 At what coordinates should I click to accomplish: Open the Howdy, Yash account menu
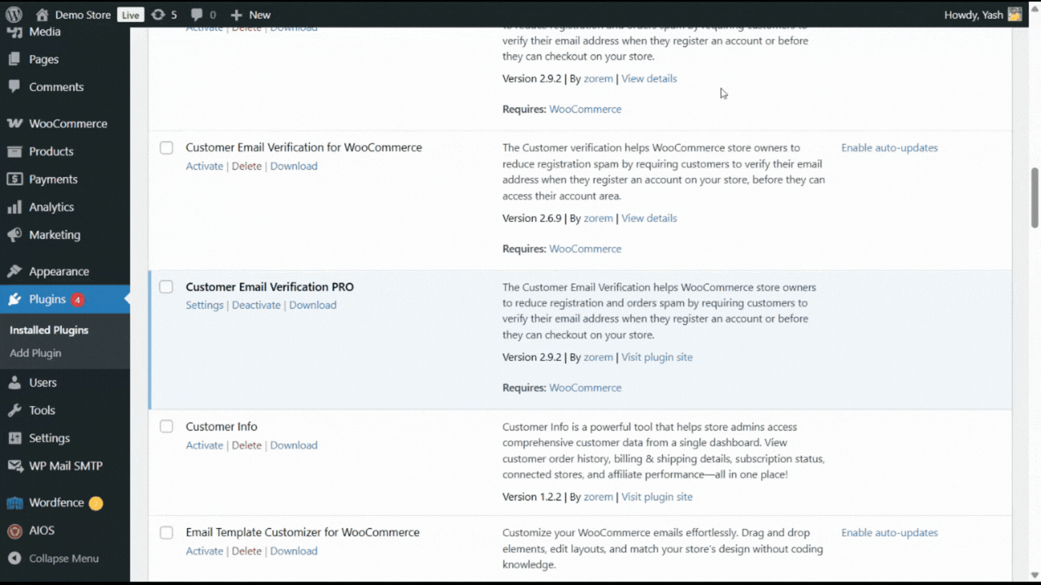coord(982,15)
